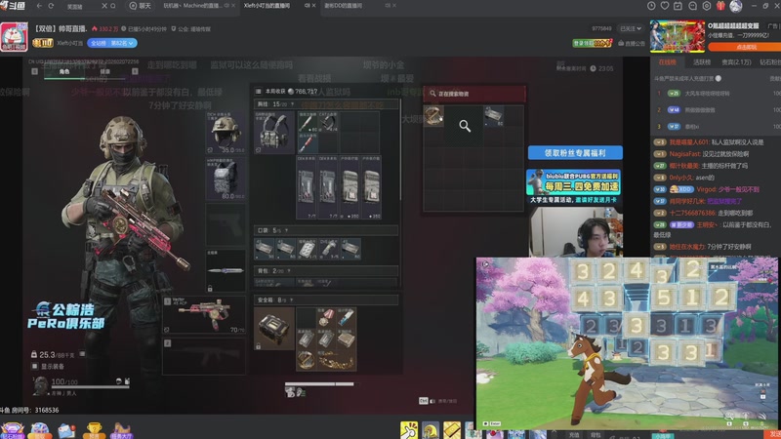The width and height of the screenshot is (781, 439).
Task: Refresh the page with the reload icon
Action: click(x=51, y=6)
